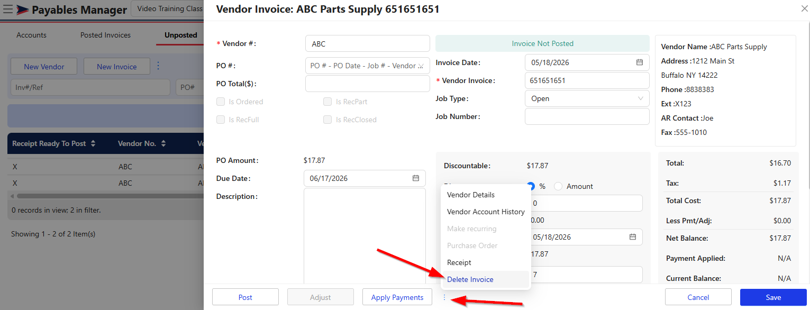Click the Adjust button

321,297
